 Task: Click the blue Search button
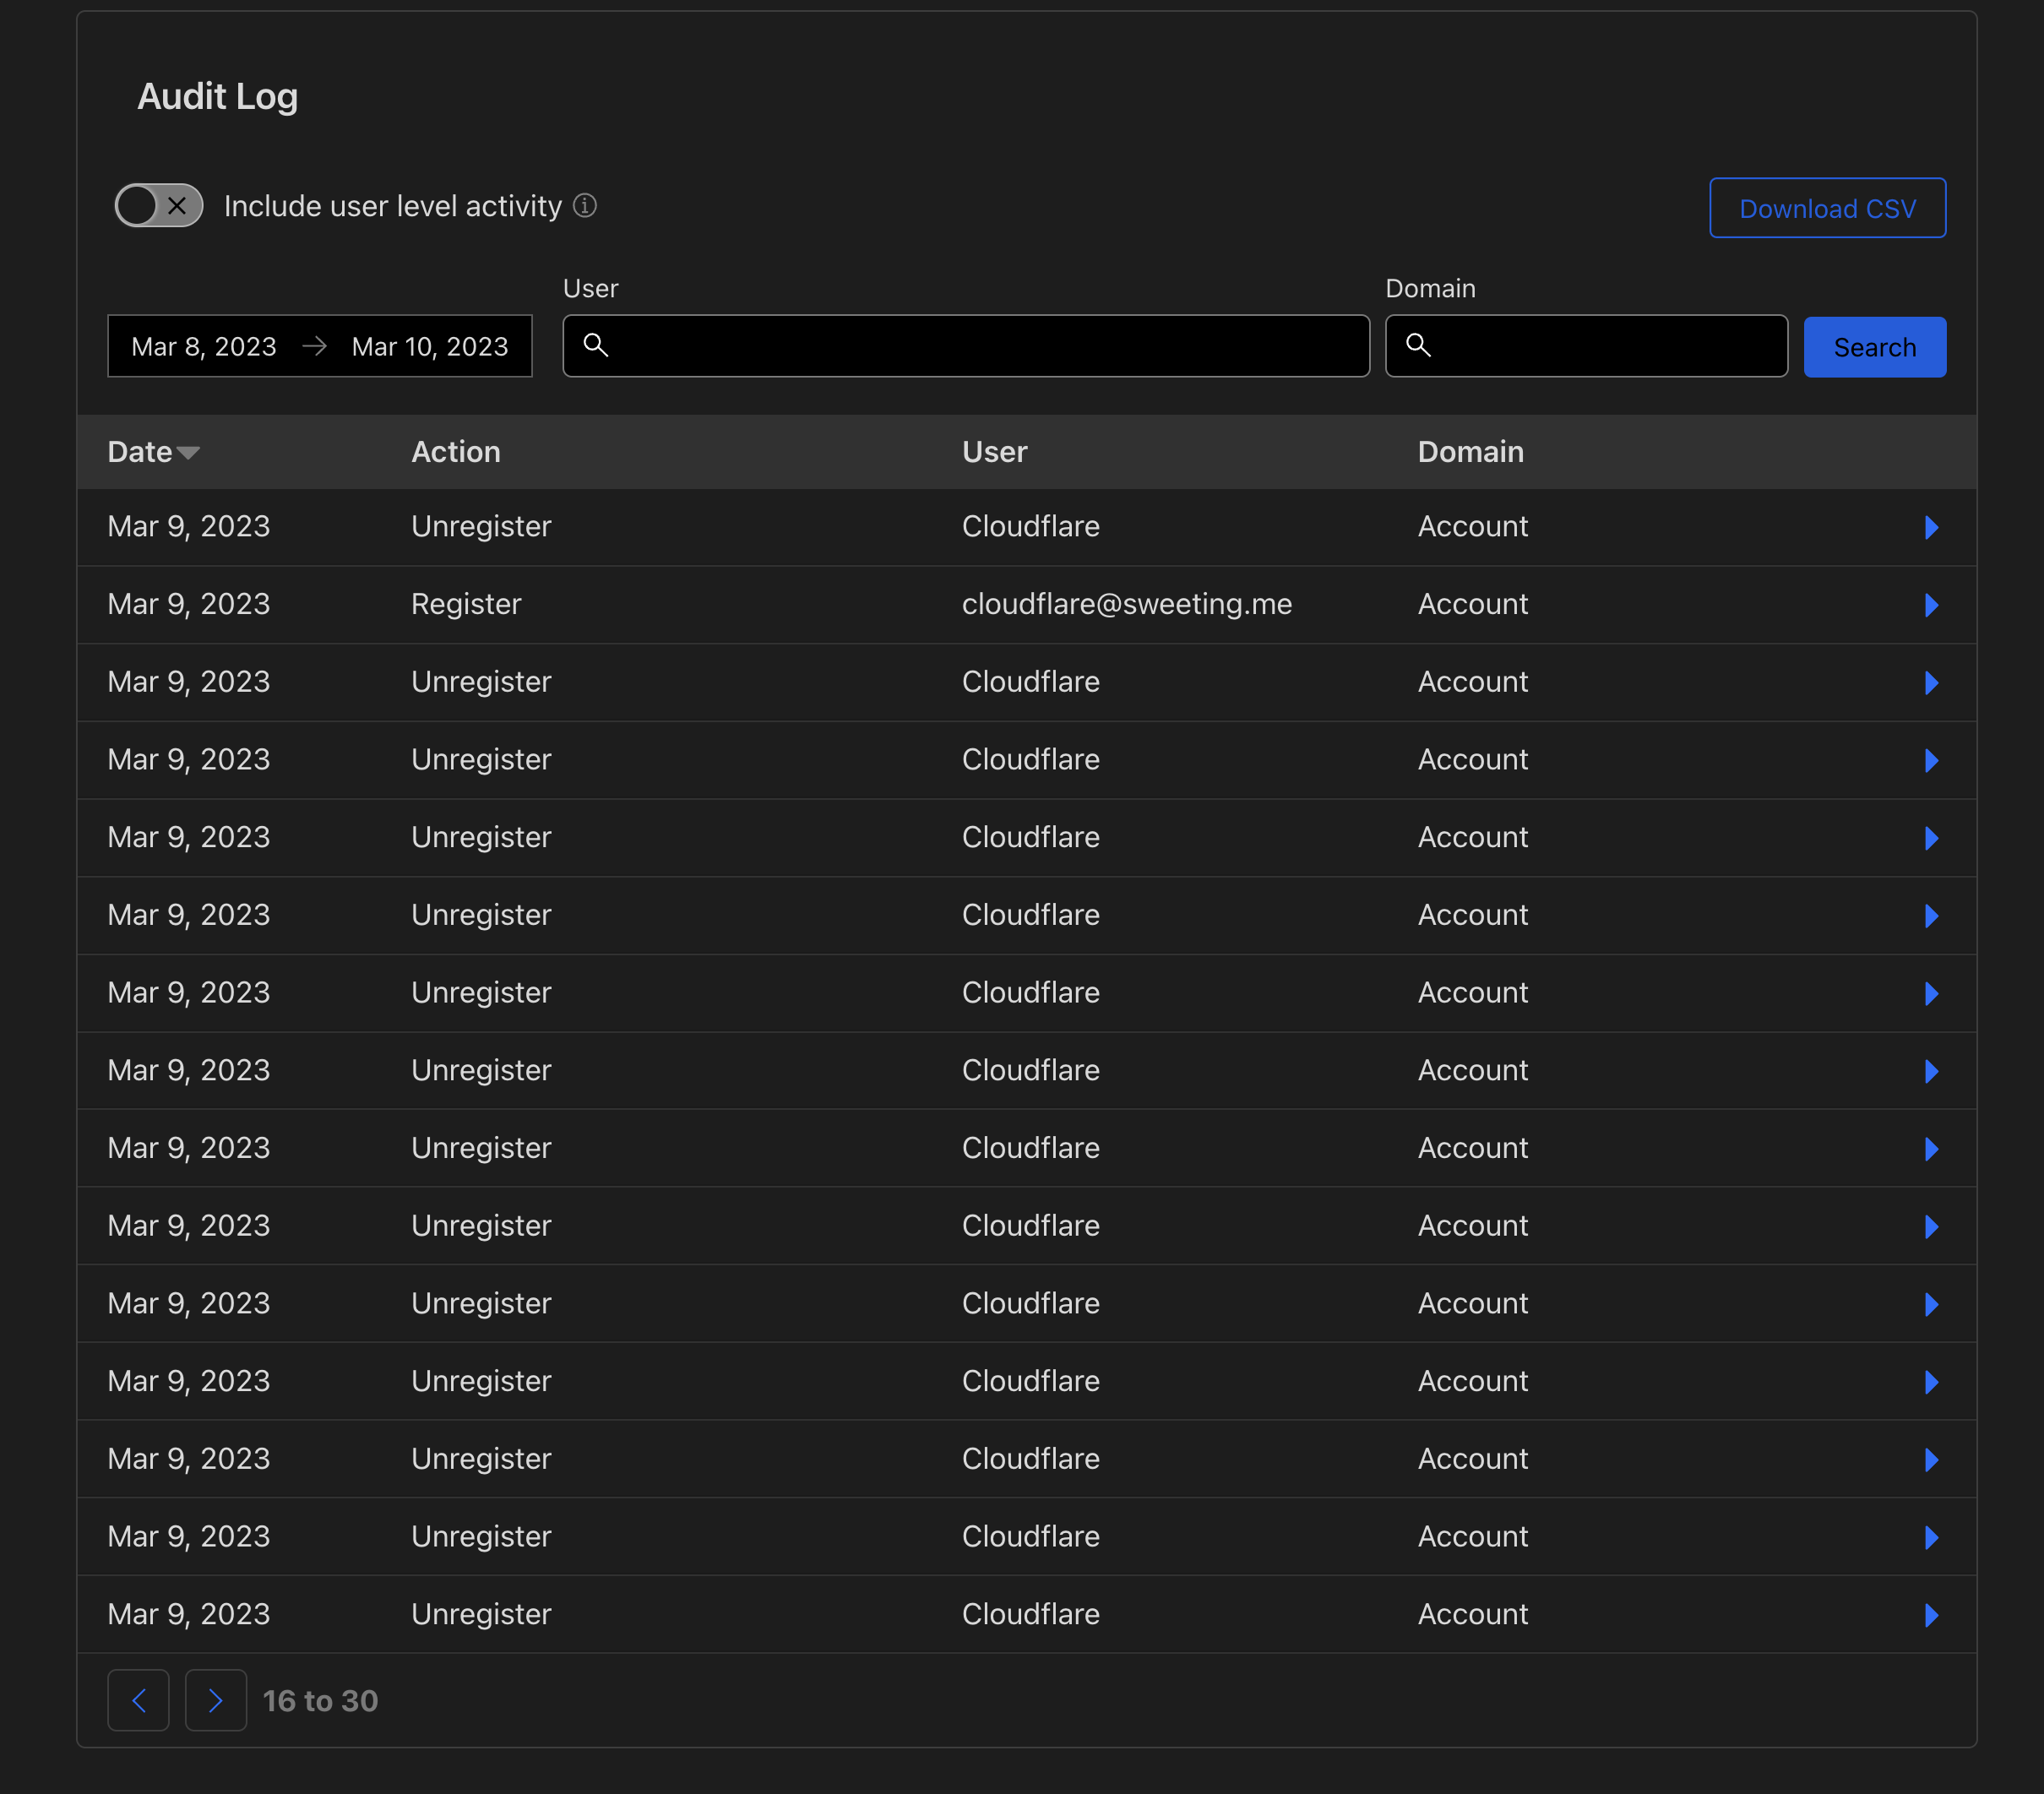tap(1873, 347)
